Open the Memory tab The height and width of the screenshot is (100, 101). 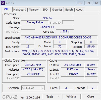pos(34,10)
